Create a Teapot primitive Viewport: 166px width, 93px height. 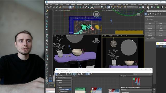pos(150,33)
